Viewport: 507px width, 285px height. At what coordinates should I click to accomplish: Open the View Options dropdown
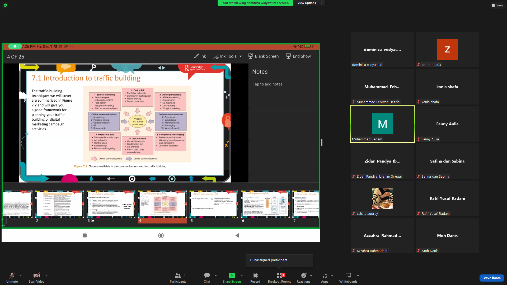click(x=310, y=3)
